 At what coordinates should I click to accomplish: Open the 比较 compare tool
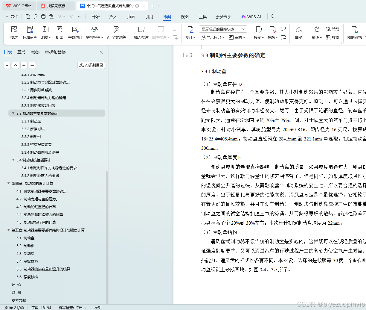tap(45, 33)
